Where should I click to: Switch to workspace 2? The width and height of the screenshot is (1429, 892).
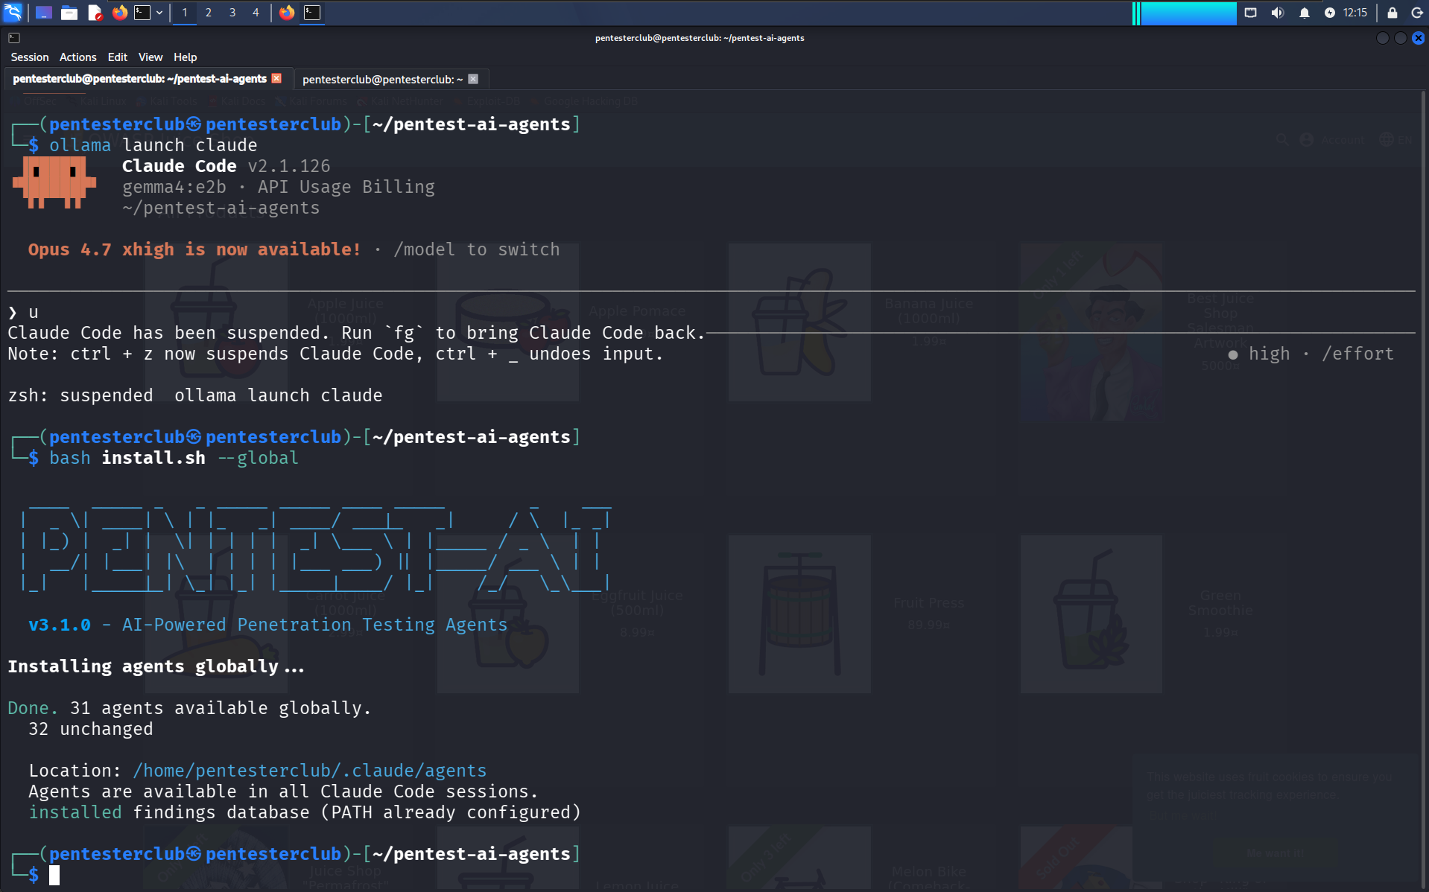click(209, 12)
